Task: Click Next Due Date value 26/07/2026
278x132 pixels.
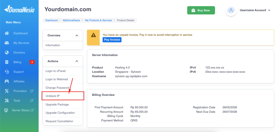Action: 230,112
